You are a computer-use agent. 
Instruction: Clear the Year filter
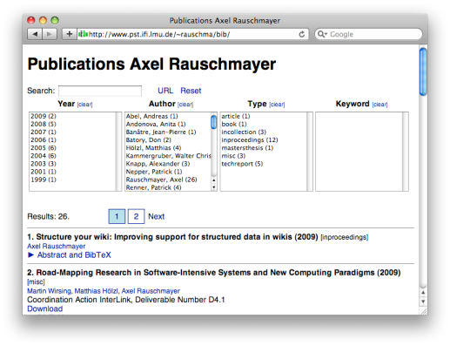point(84,105)
